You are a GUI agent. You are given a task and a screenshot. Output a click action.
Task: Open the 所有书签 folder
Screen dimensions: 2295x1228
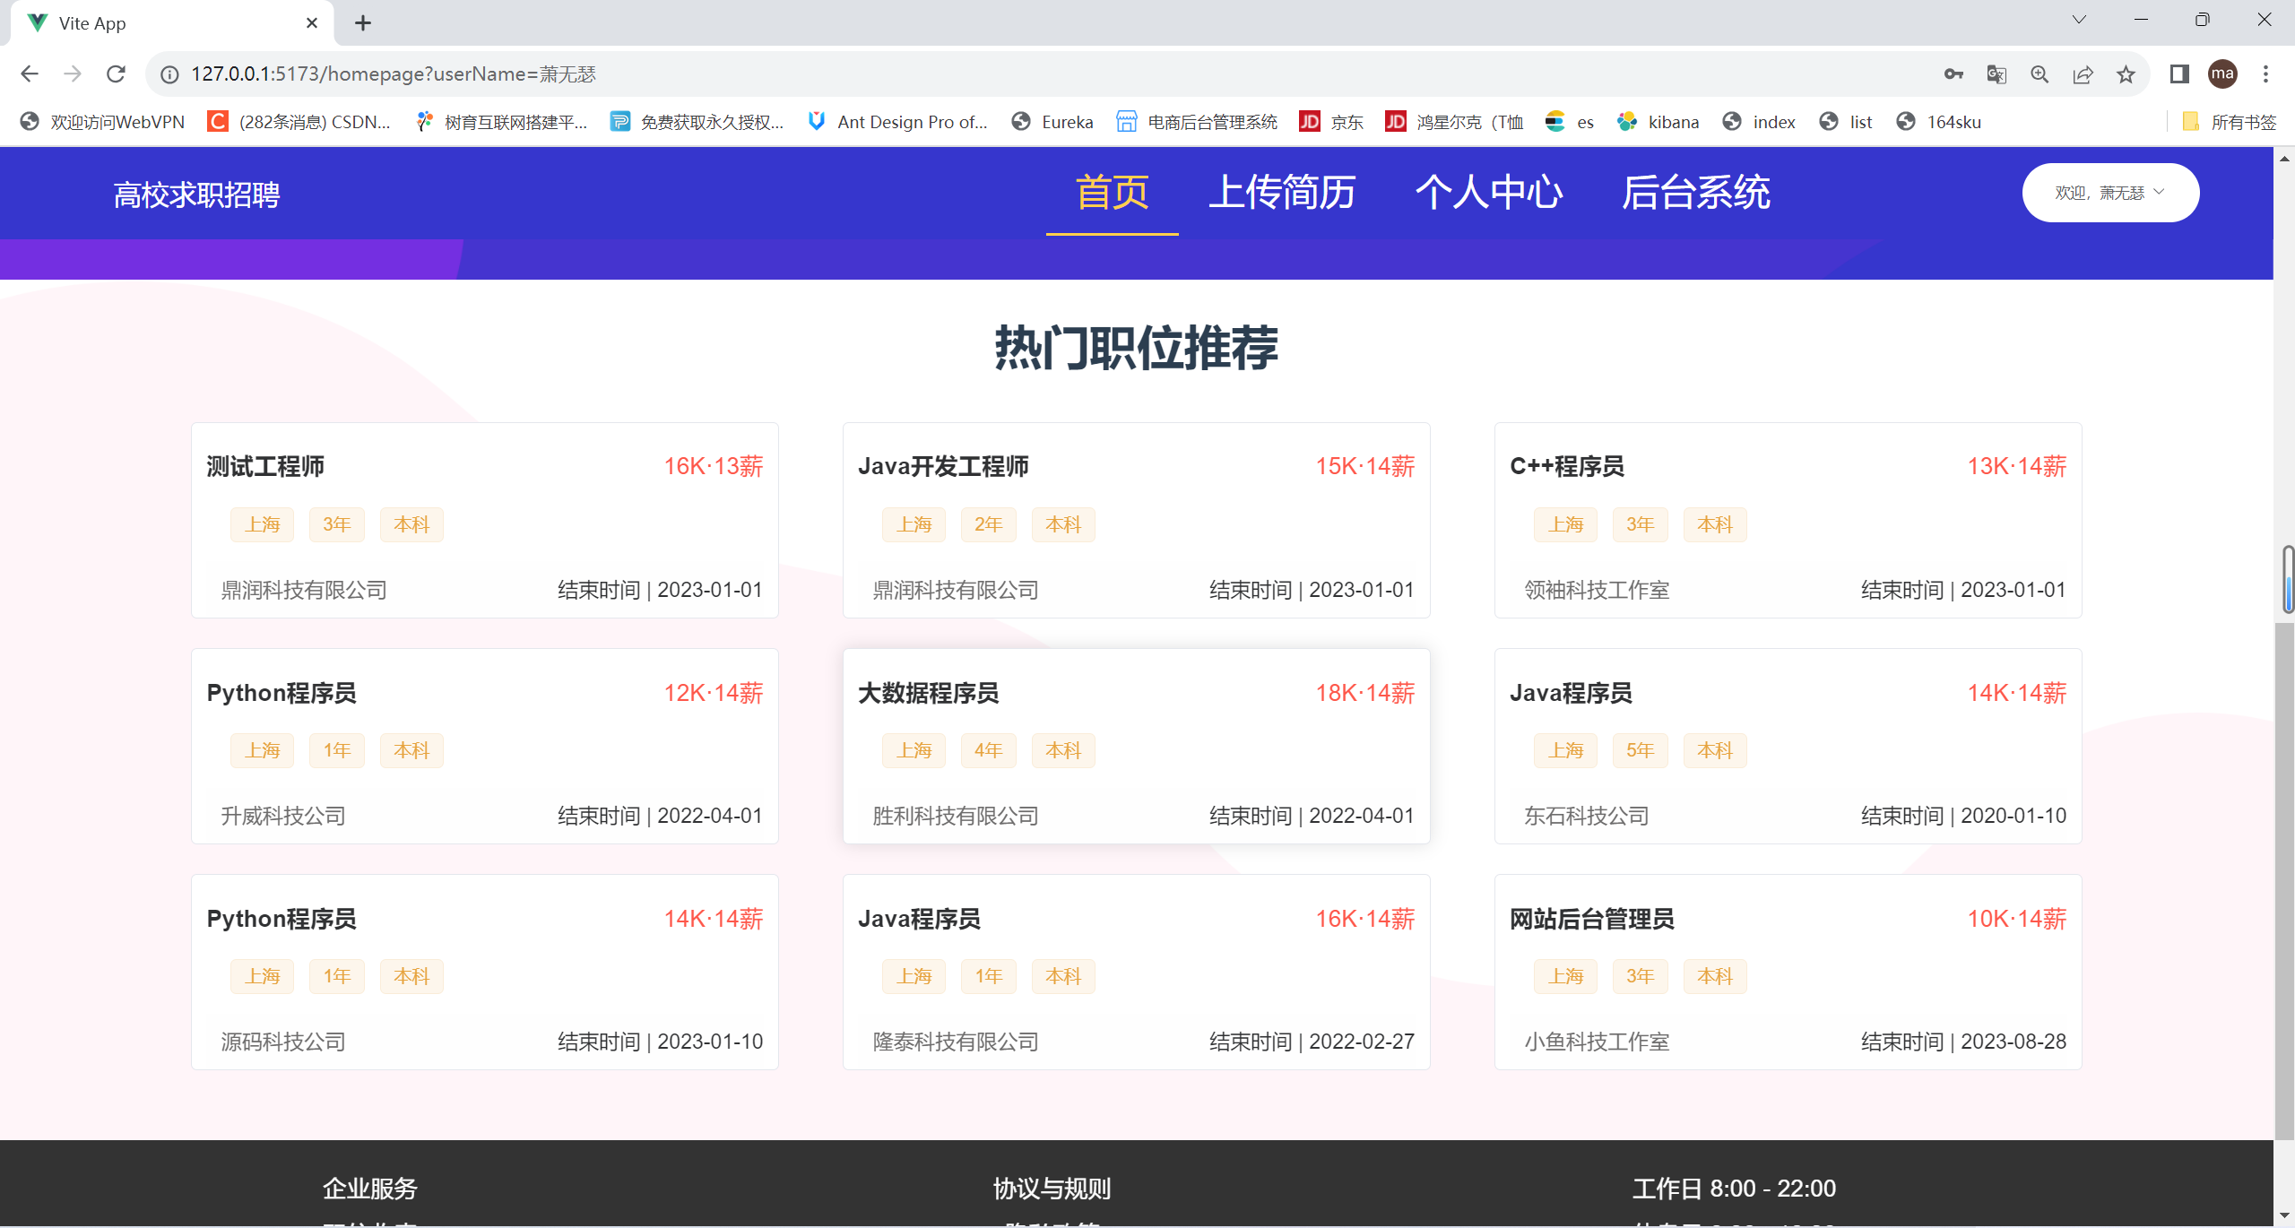tap(2229, 122)
